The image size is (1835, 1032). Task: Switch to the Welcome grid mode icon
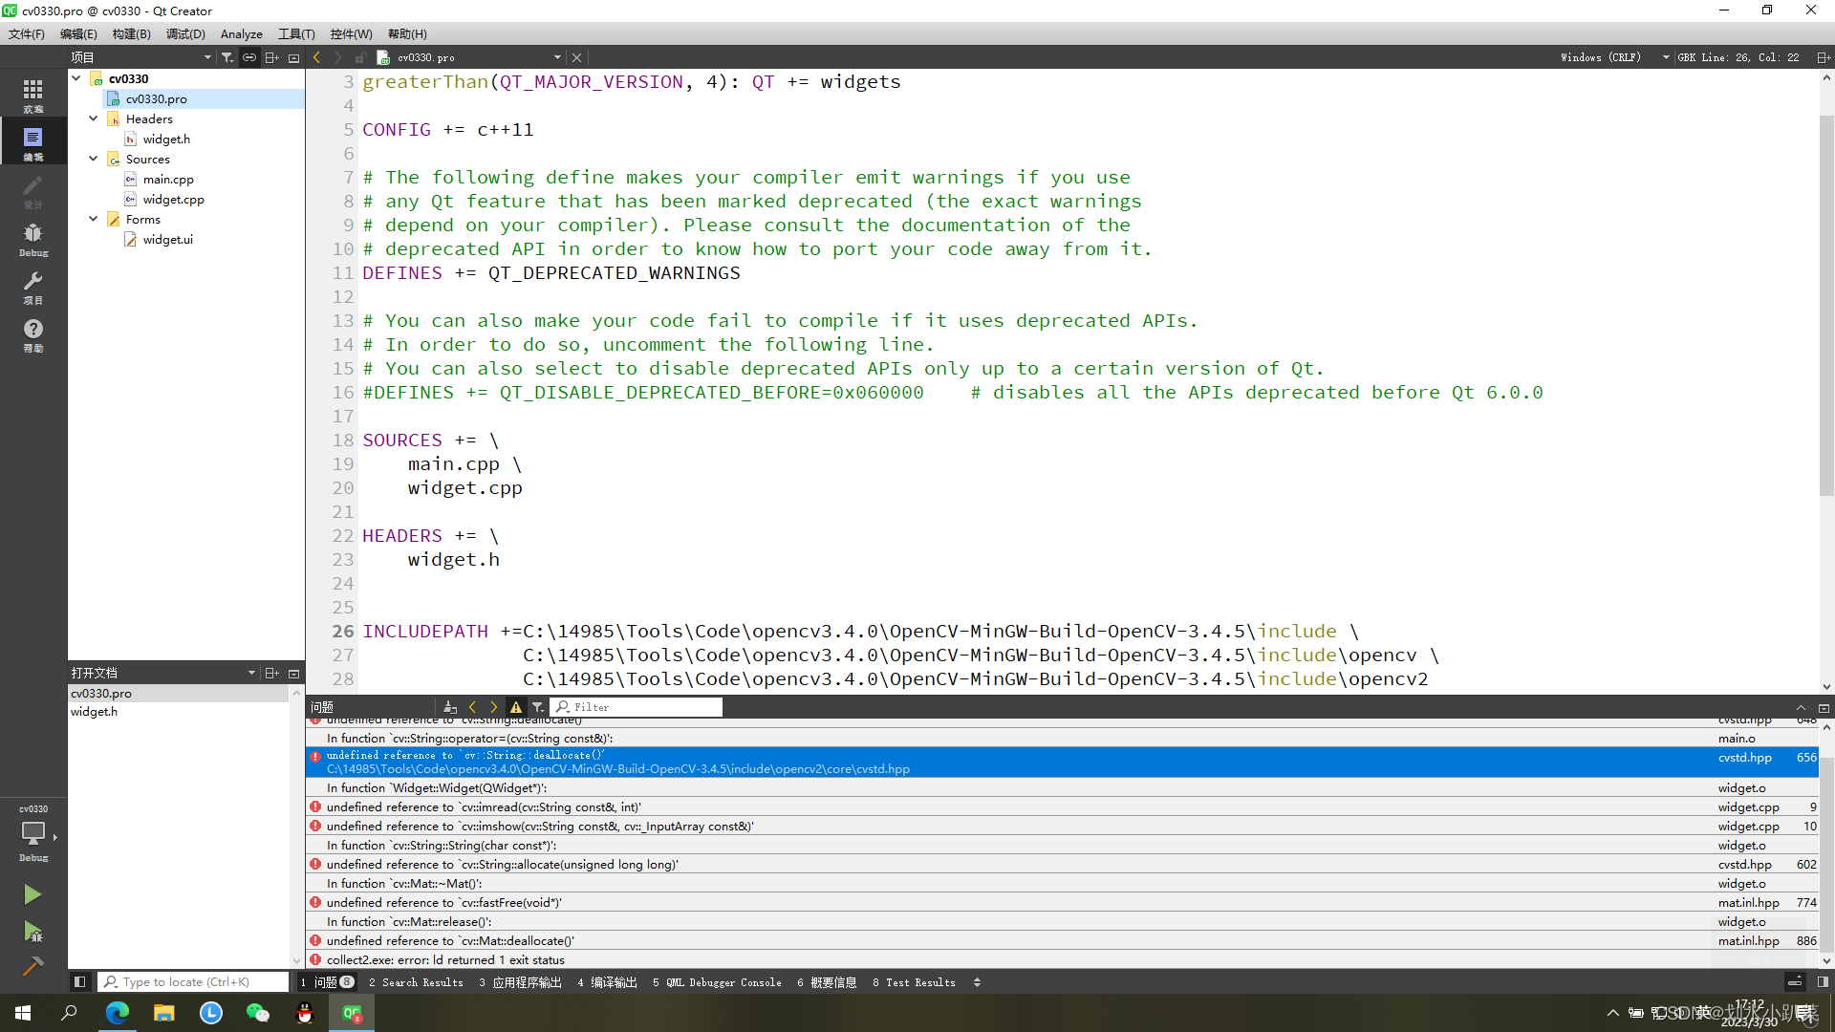(32, 95)
